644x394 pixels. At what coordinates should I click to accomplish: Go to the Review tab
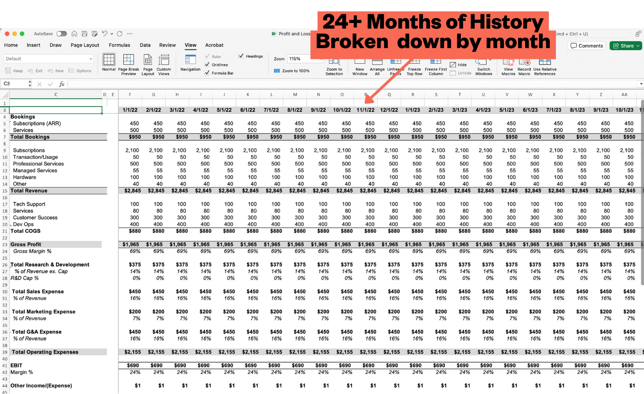168,45
